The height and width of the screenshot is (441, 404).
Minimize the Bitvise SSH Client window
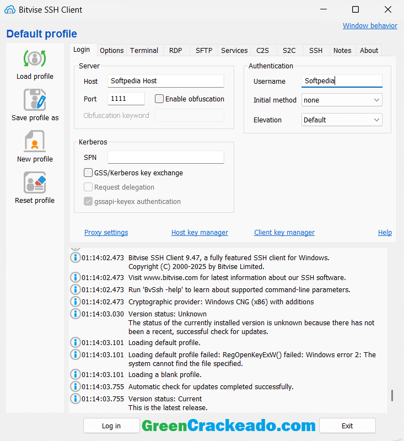324,9
